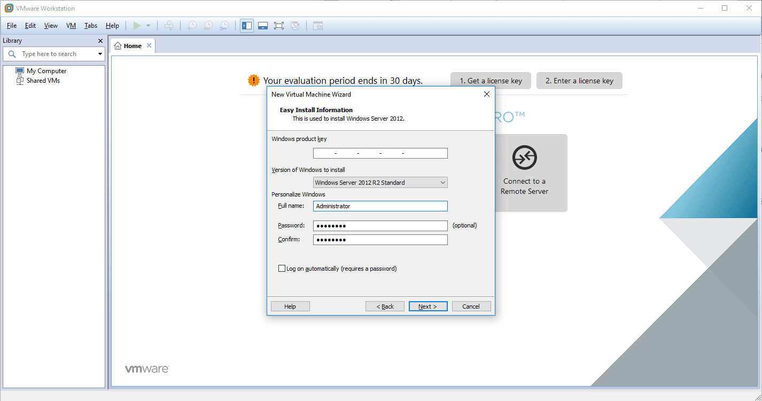Image resolution: width=762 pixels, height=401 pixels.
Task: Open the Edit menu
Action: 30,26
